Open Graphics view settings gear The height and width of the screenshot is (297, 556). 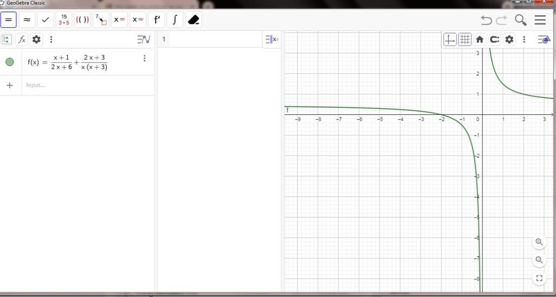[x=509, y=40]
